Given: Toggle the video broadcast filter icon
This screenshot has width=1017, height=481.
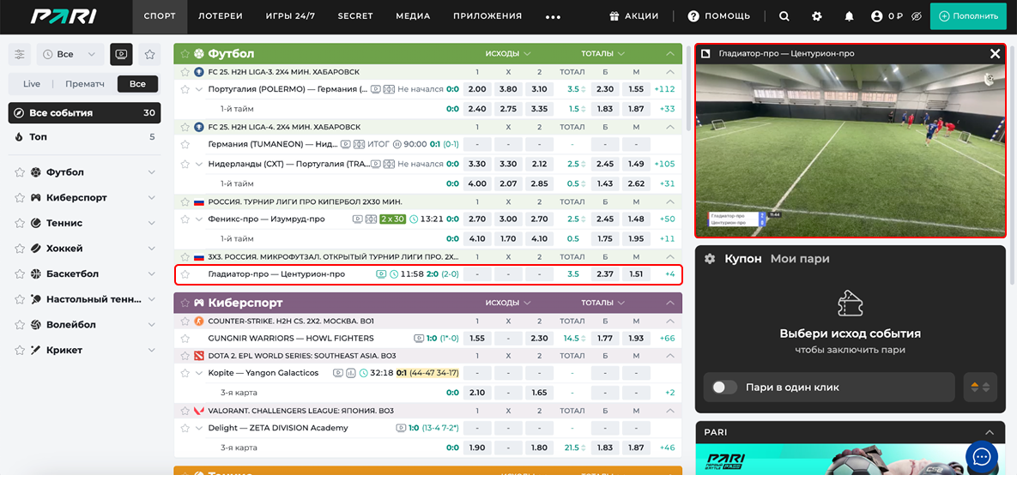Looking at the screenshot, I should coord(121,54).
